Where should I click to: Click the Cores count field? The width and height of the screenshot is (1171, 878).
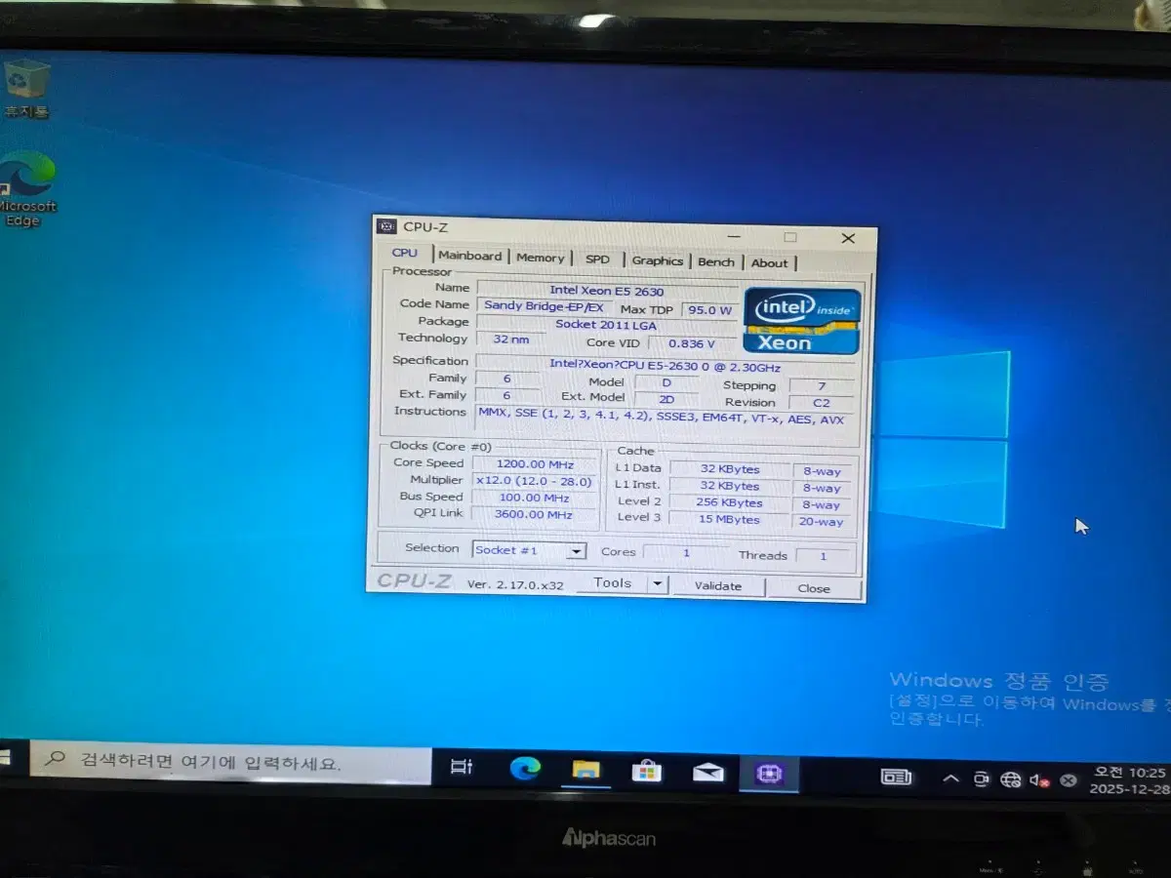click(x=686, y=553)
